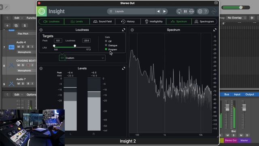This screenshot has height=146, width=259.
Task: Select the Input filter in mixer
Action: coord(237,94)
